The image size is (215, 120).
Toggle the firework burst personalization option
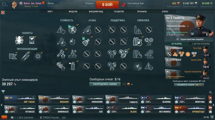(38, 56)
